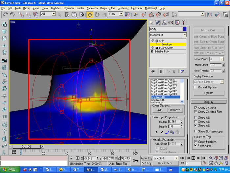230x173 pixels.
Task: Click the Mirror Selected Objects icon
Action: [210, 14]
